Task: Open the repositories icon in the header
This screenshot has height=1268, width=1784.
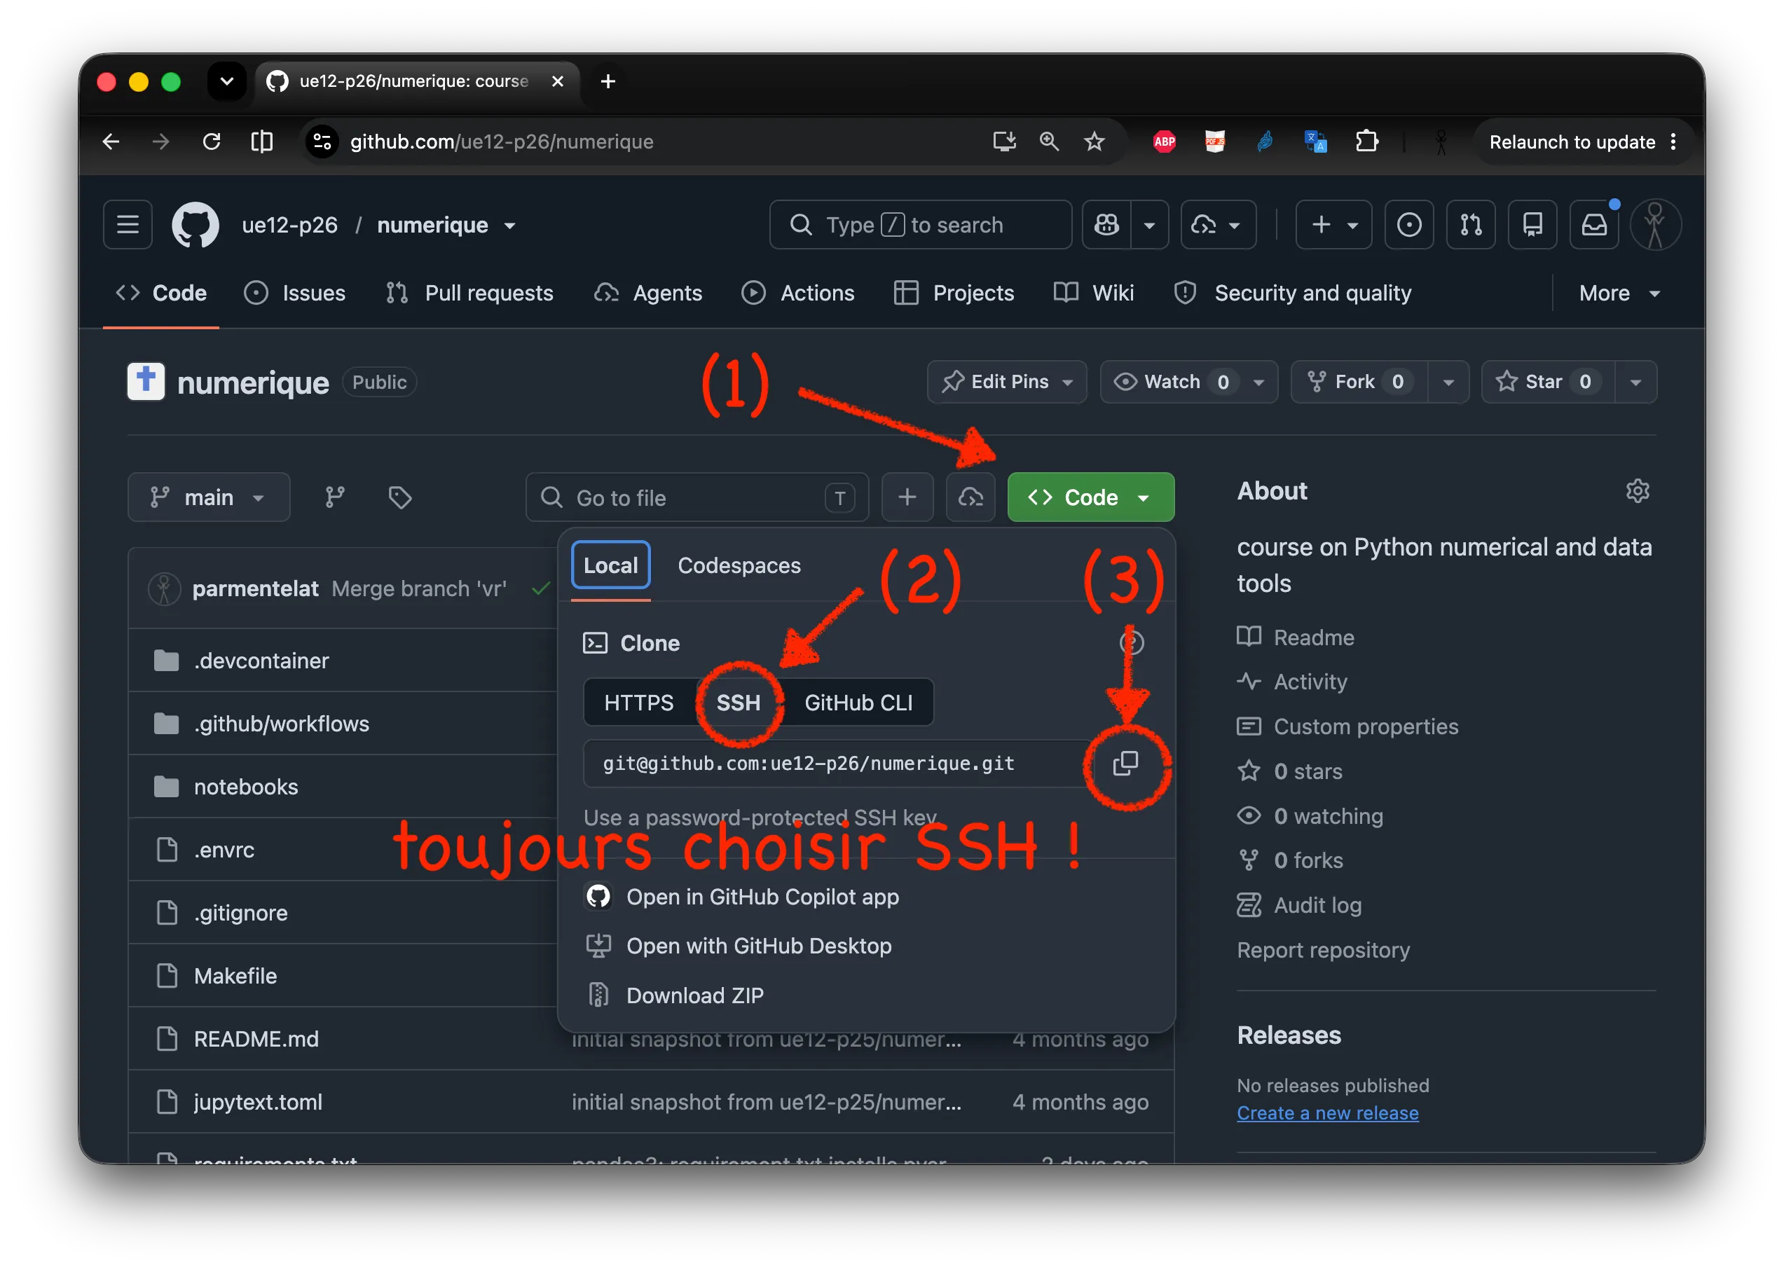Action: point(1531,225)
